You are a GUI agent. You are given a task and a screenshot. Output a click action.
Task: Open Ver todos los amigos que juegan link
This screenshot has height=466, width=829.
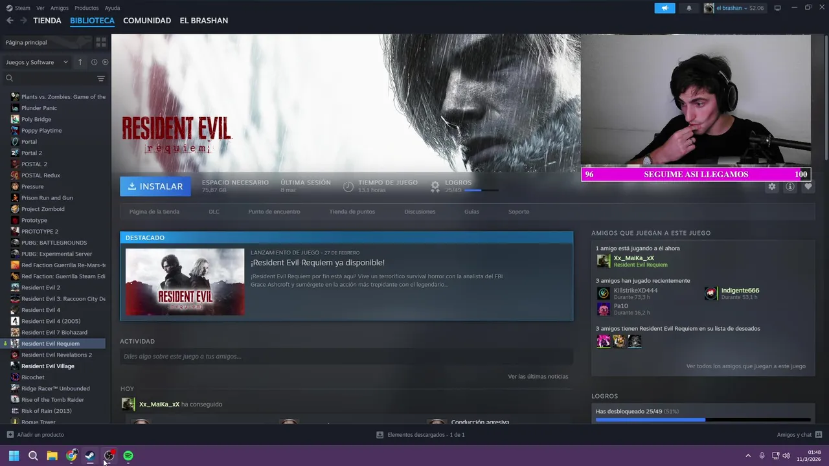745,366
